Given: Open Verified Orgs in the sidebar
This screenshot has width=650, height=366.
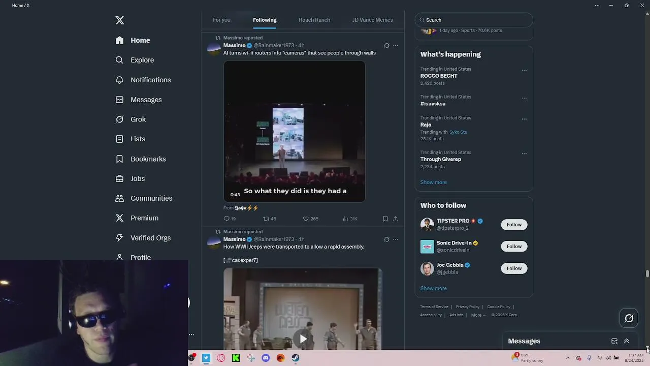Looking at the screenshot, I should pos(143,238).
